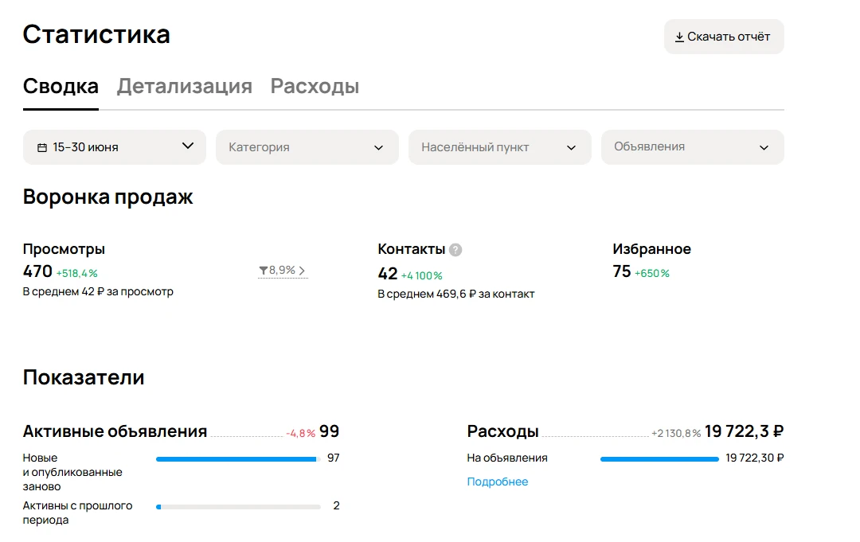860x542 pixels.
Task: Click the Расходы heading in Показатели
Action: (503, 431)
